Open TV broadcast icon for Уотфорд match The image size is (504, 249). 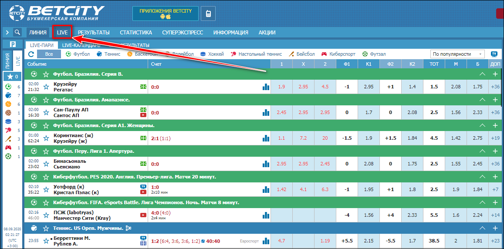(143, 186)
